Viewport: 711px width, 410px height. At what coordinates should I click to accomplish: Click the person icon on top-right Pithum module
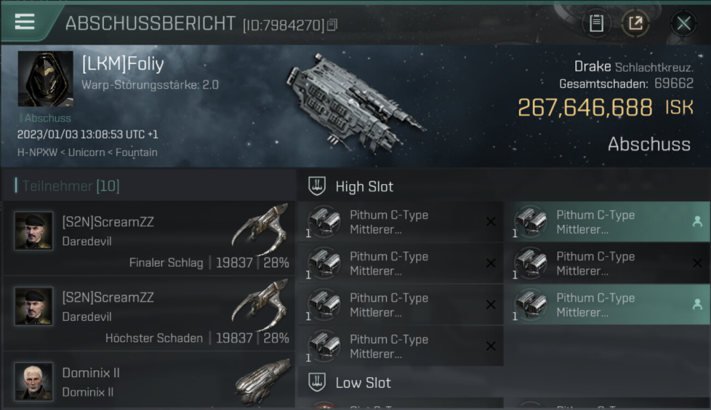[697, 221]
